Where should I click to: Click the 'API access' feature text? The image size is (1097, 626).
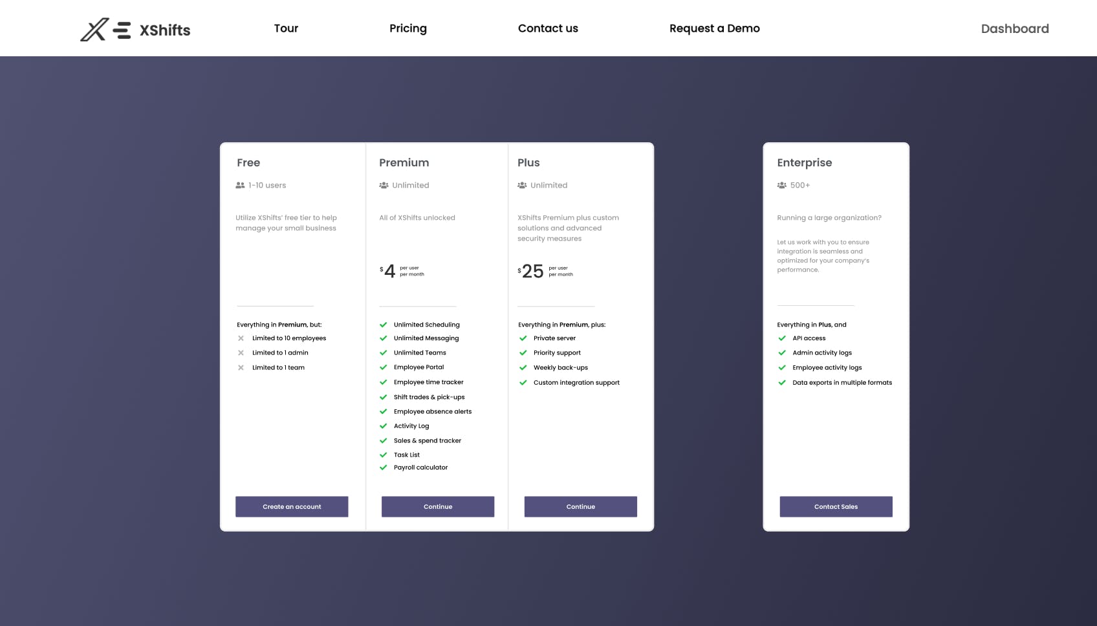809,338
